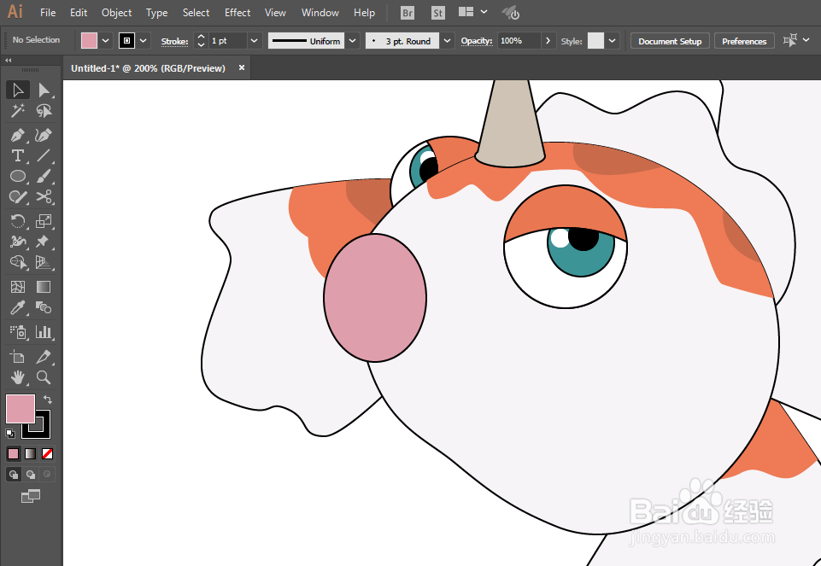Choose the Column Graph tool
This screenshot has height=566, width=821.
click(44, 331)
